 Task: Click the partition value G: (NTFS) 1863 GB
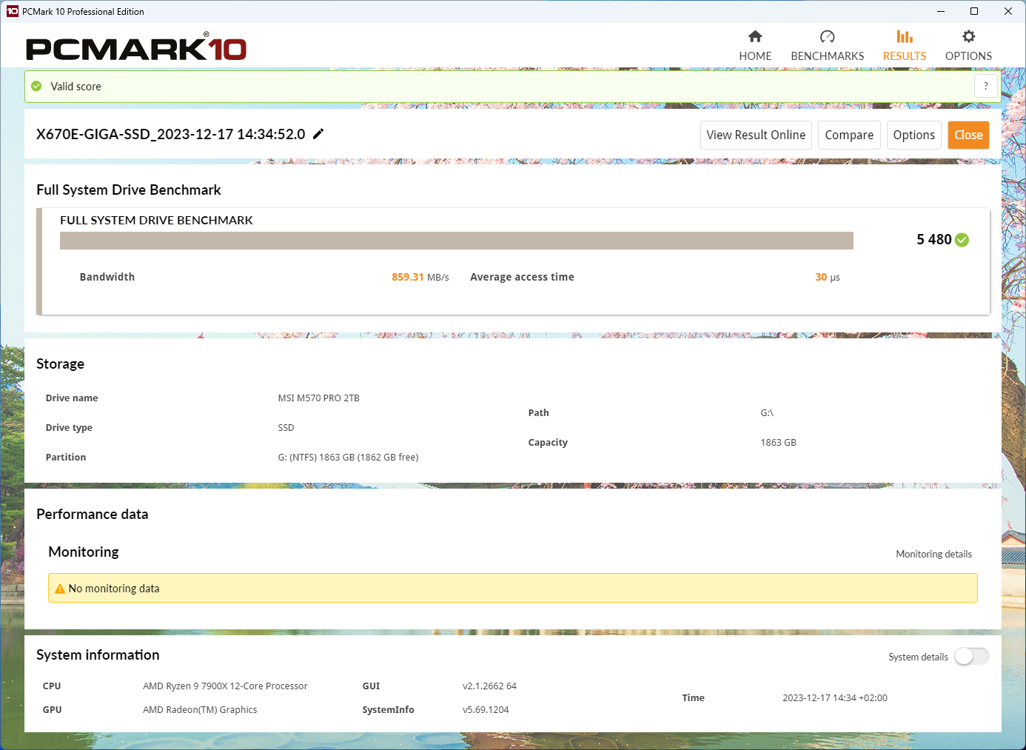tap(349, 458)
